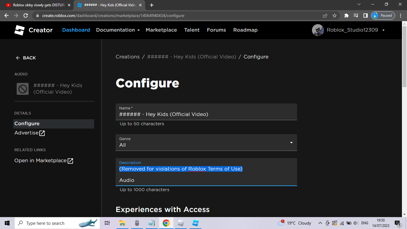
Task: Click the Creations breadcrumb link
Action: pos(128,57)
